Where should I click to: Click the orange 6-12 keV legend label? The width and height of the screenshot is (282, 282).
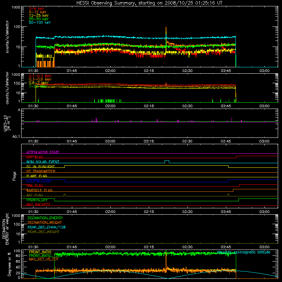38,12
